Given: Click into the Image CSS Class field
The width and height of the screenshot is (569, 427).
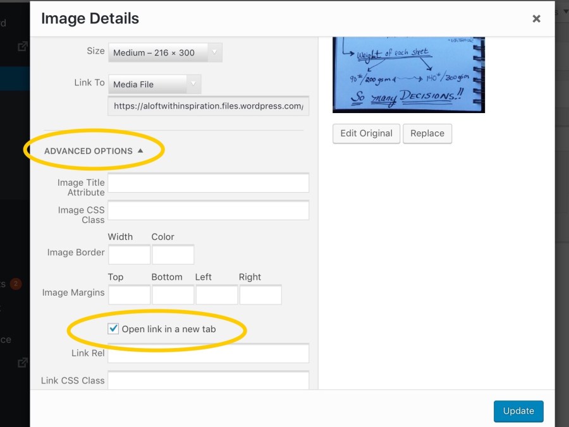Looking at the screenshot, I should (208, 210).
